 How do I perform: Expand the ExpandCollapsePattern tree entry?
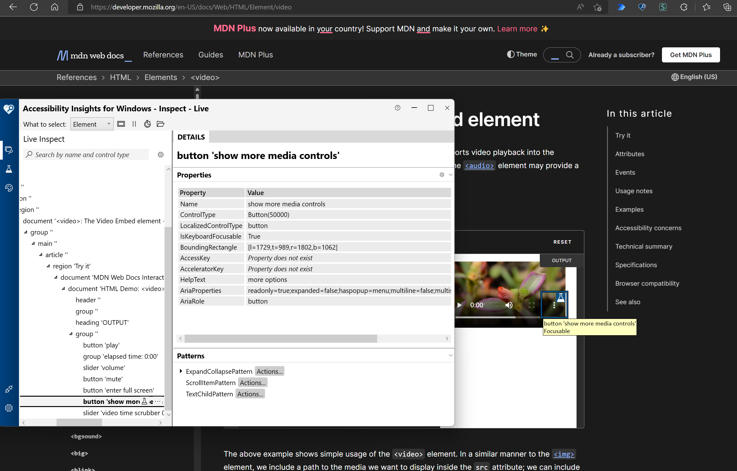point(181,371)
